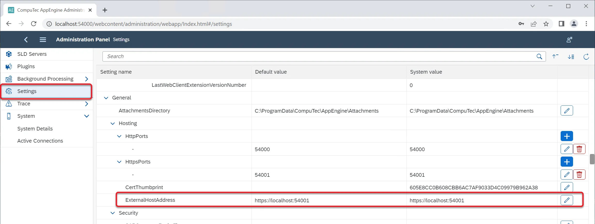
Task: Open SLD Servers from sidebar
Action: pyautogui.click(x=32, y=54)
